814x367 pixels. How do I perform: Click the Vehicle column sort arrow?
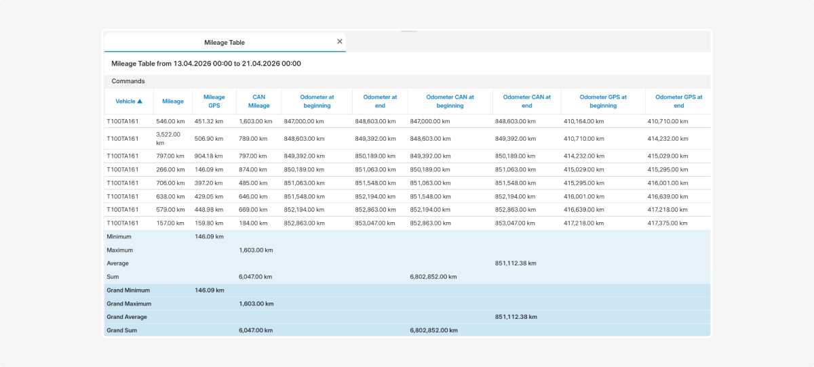[x=140, y=102]
